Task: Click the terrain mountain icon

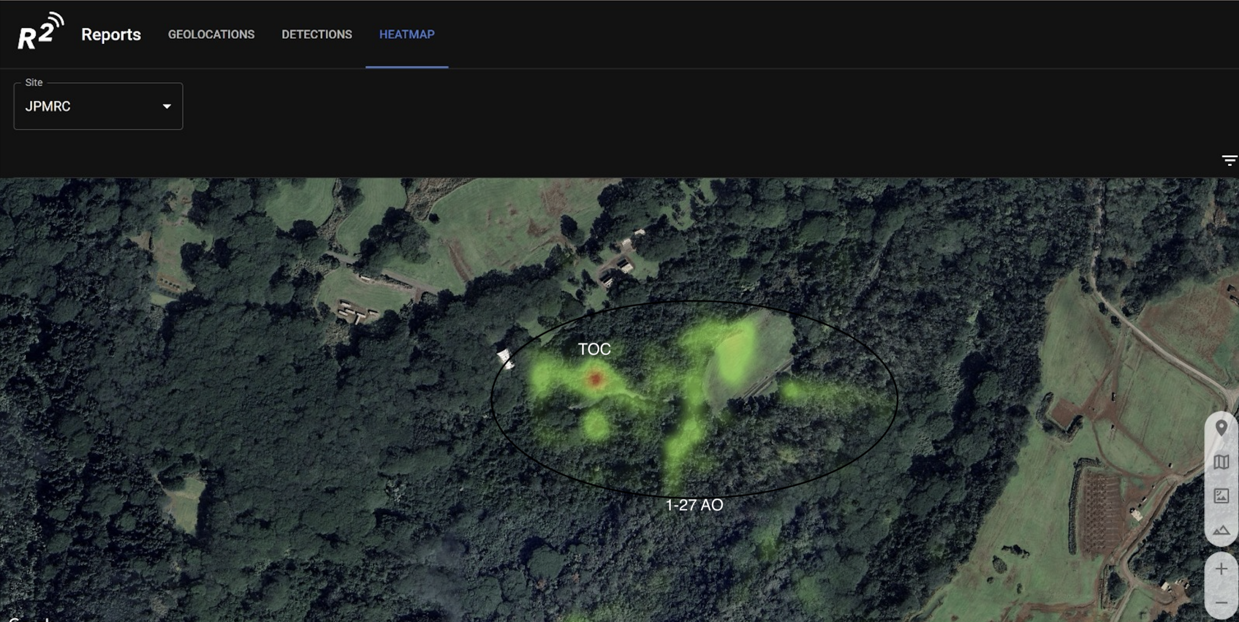Action: (1222, 530)
